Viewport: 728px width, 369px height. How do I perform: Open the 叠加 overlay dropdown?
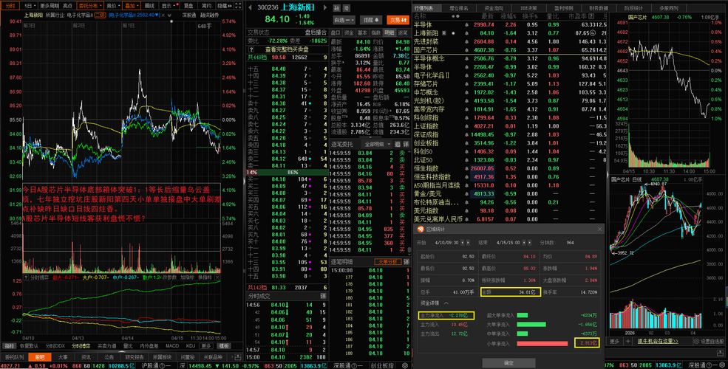point(132,6)
